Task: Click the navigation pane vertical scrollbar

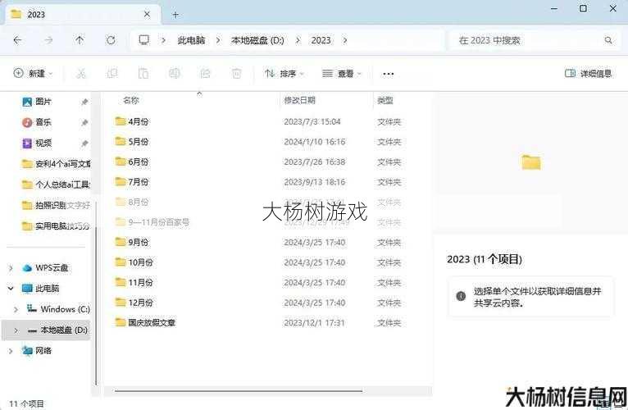Action: [x=96, y=304]
